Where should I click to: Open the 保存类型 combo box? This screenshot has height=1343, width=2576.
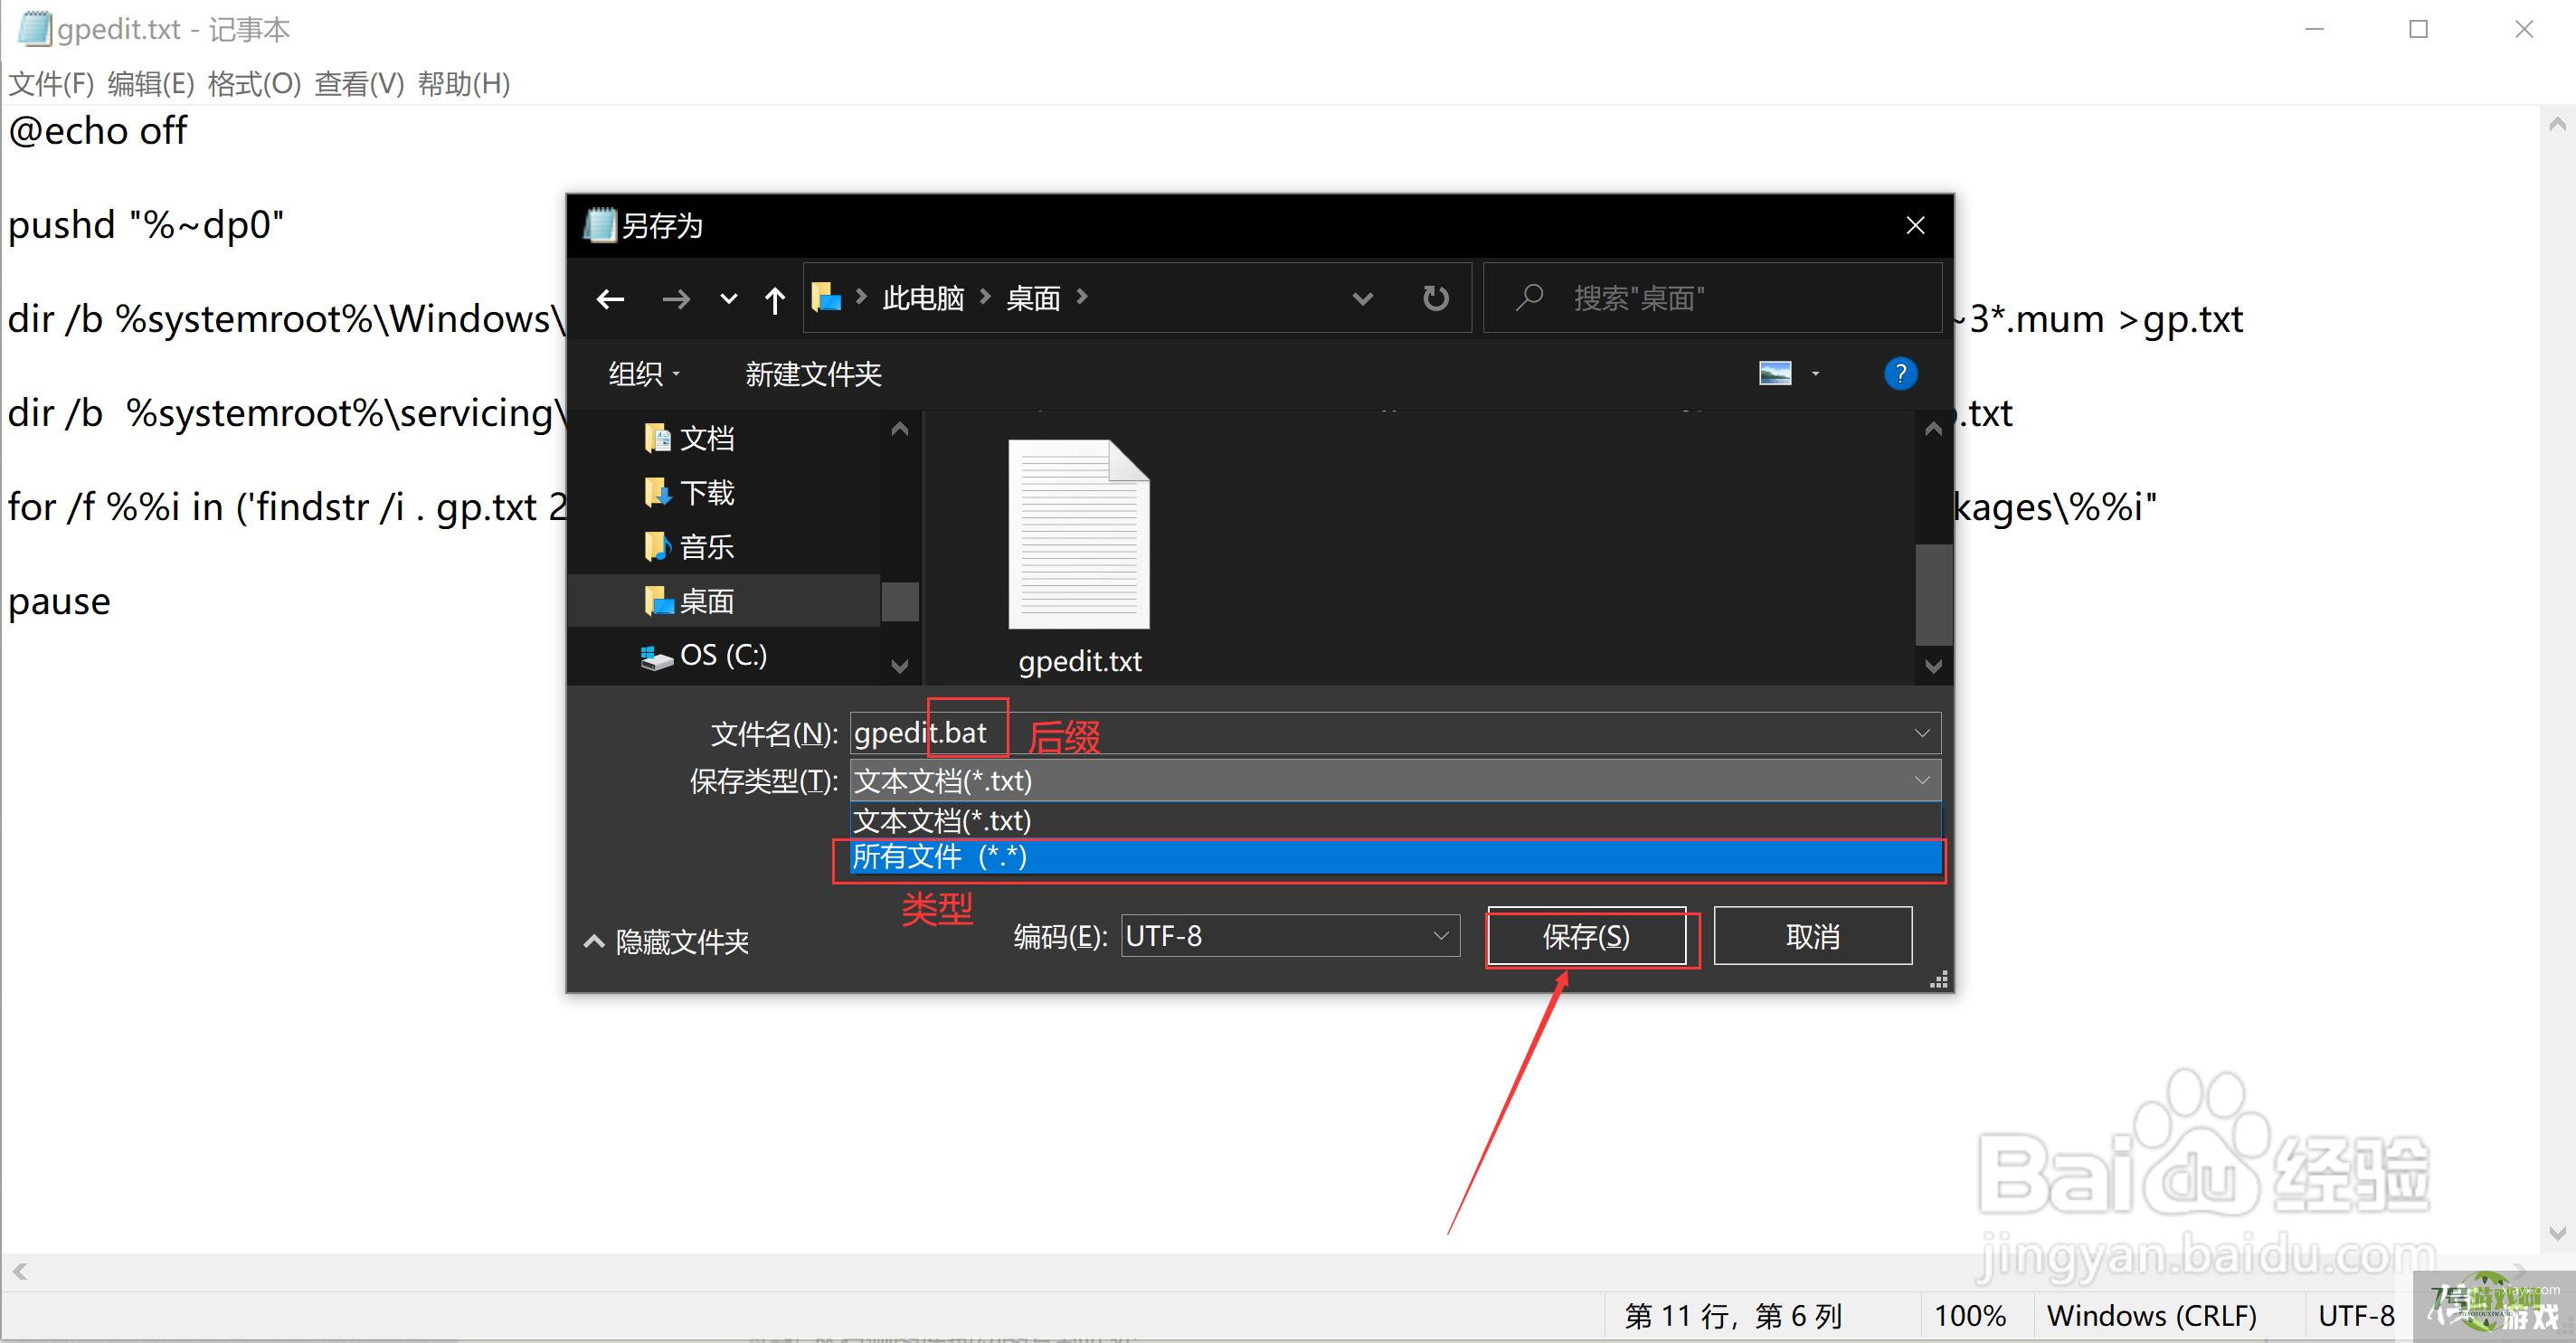click(1395, 780)
